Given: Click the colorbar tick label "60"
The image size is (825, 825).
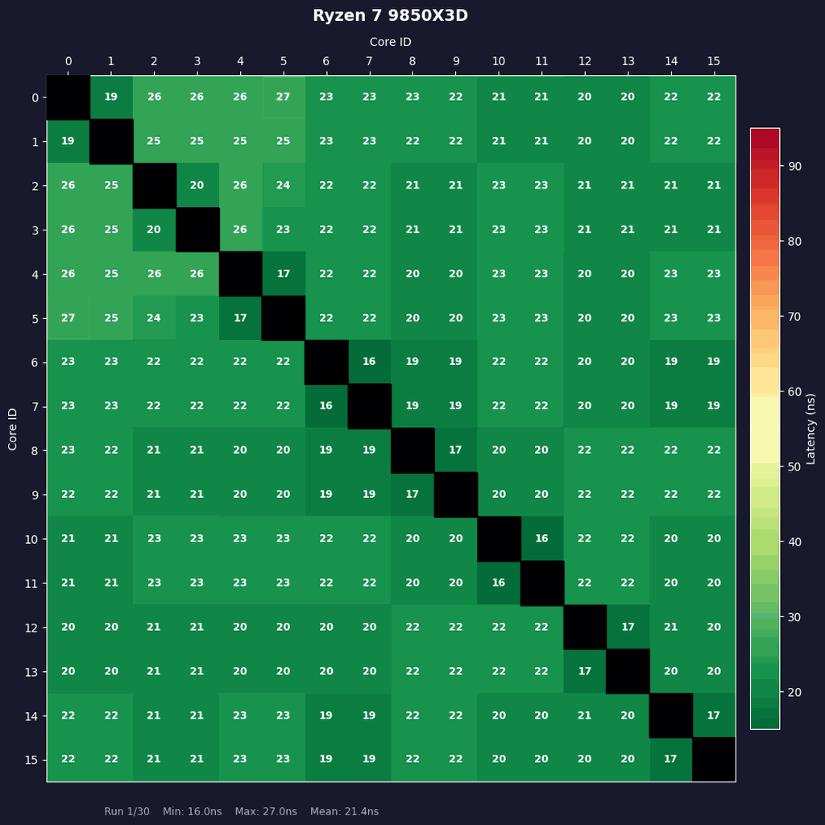Looking at the screenshot, I should pos(794,392).
